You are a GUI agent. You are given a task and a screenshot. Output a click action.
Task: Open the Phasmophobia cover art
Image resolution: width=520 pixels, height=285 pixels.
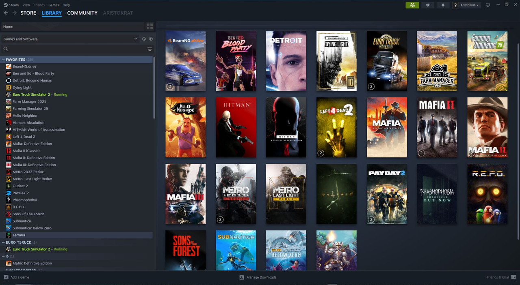point(437,194)
